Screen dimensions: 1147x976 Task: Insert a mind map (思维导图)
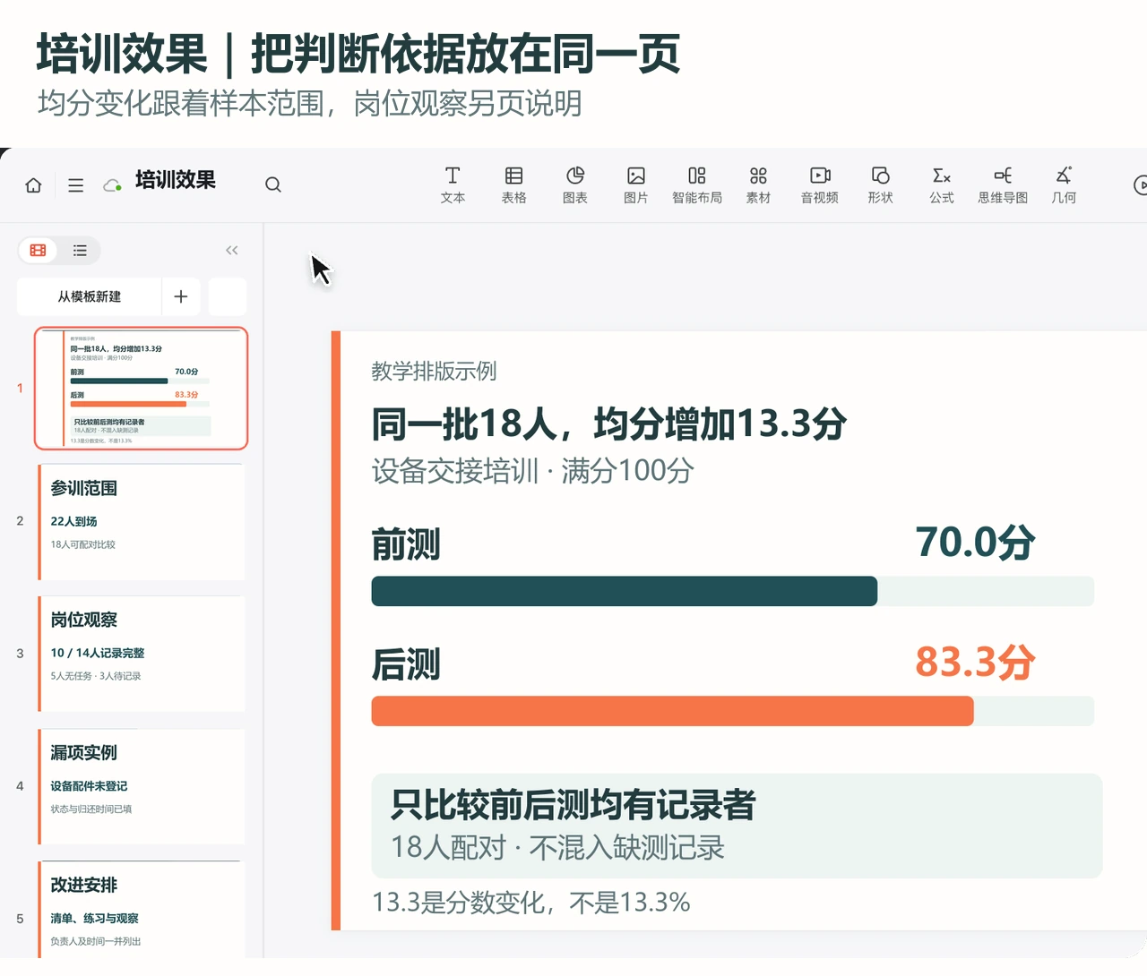[x=1003, y=184]
